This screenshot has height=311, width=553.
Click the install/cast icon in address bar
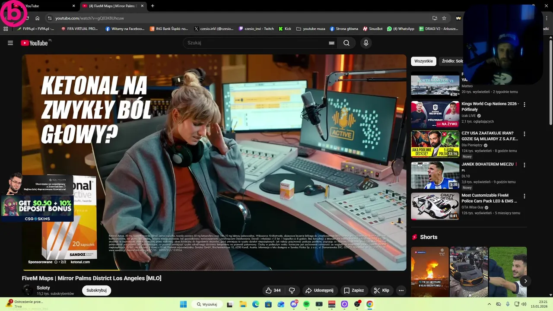pyautogui.click(x=435, y=18)
